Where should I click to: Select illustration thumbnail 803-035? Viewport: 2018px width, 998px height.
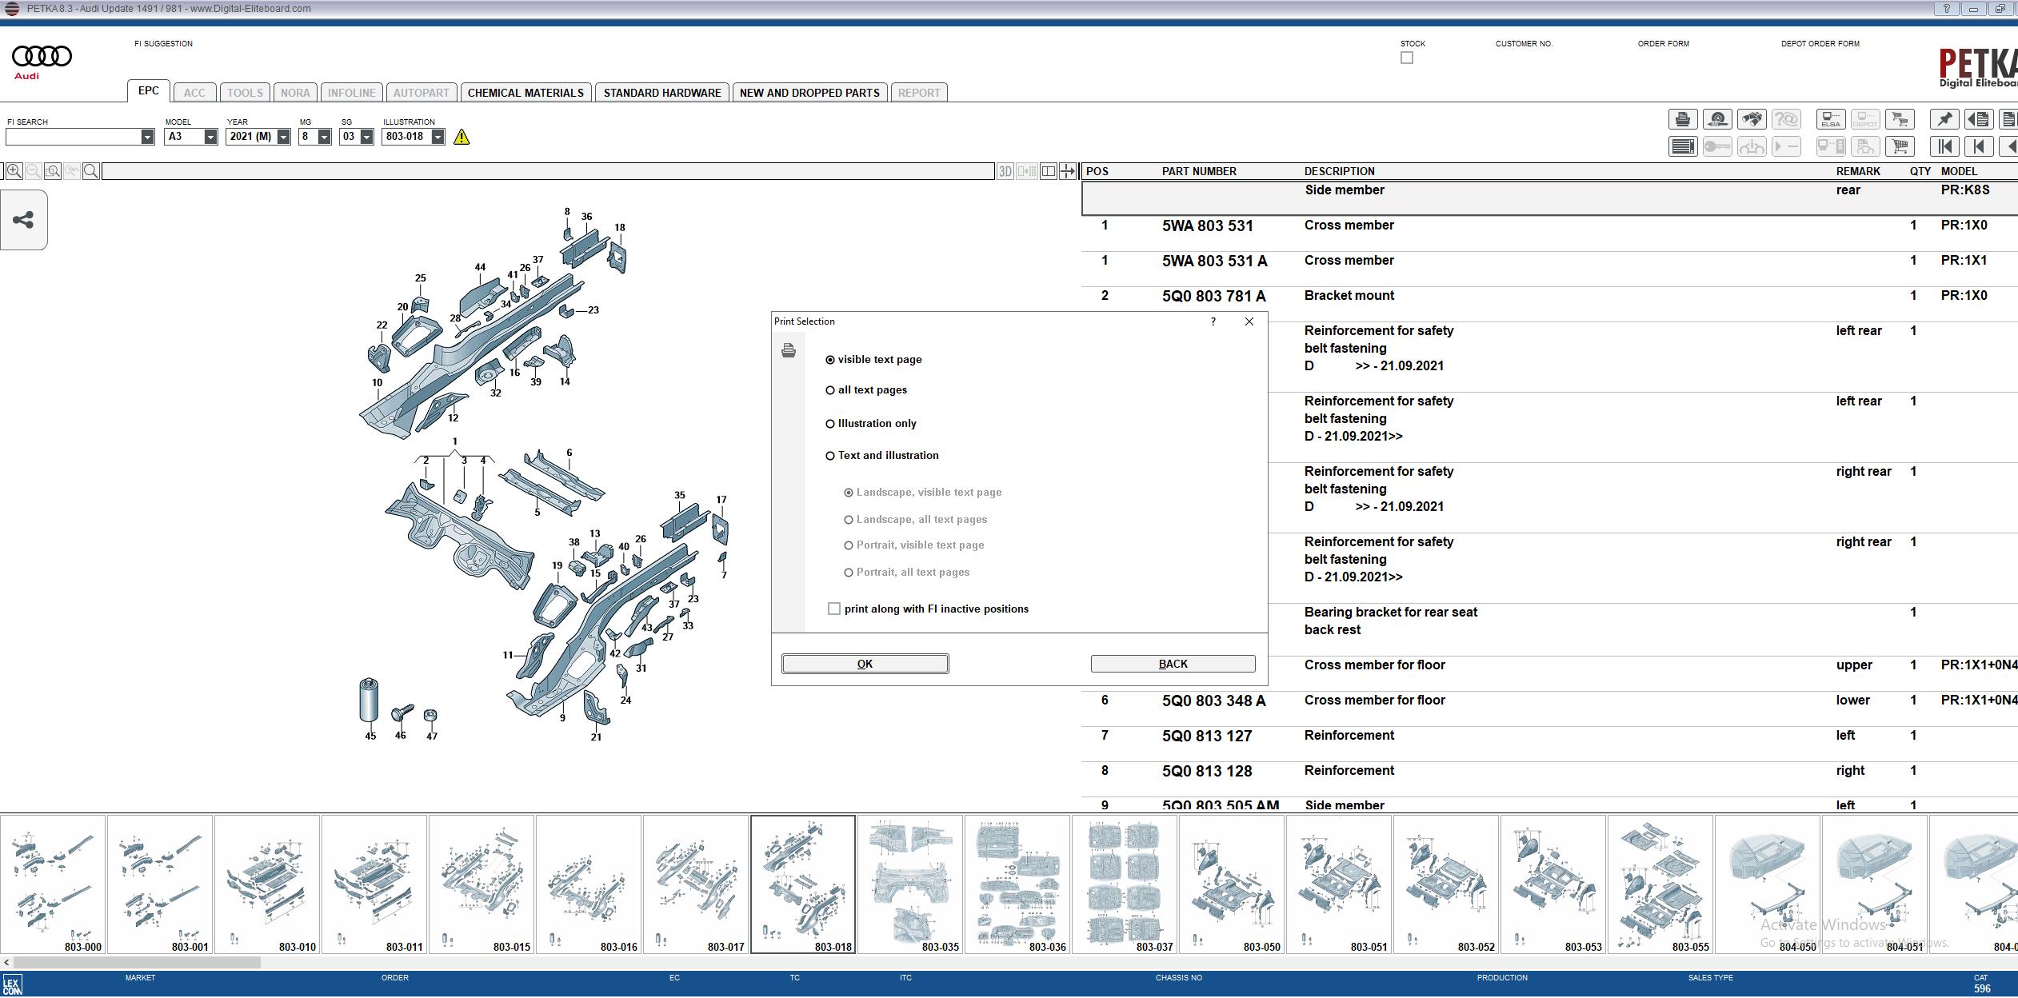point(909,884)
